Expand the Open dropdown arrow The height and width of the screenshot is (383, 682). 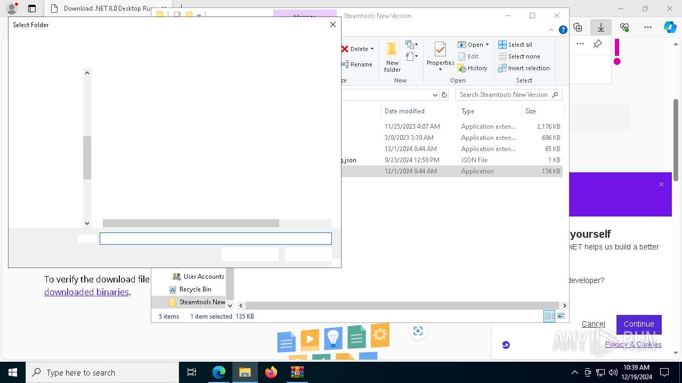coord(487,45)
